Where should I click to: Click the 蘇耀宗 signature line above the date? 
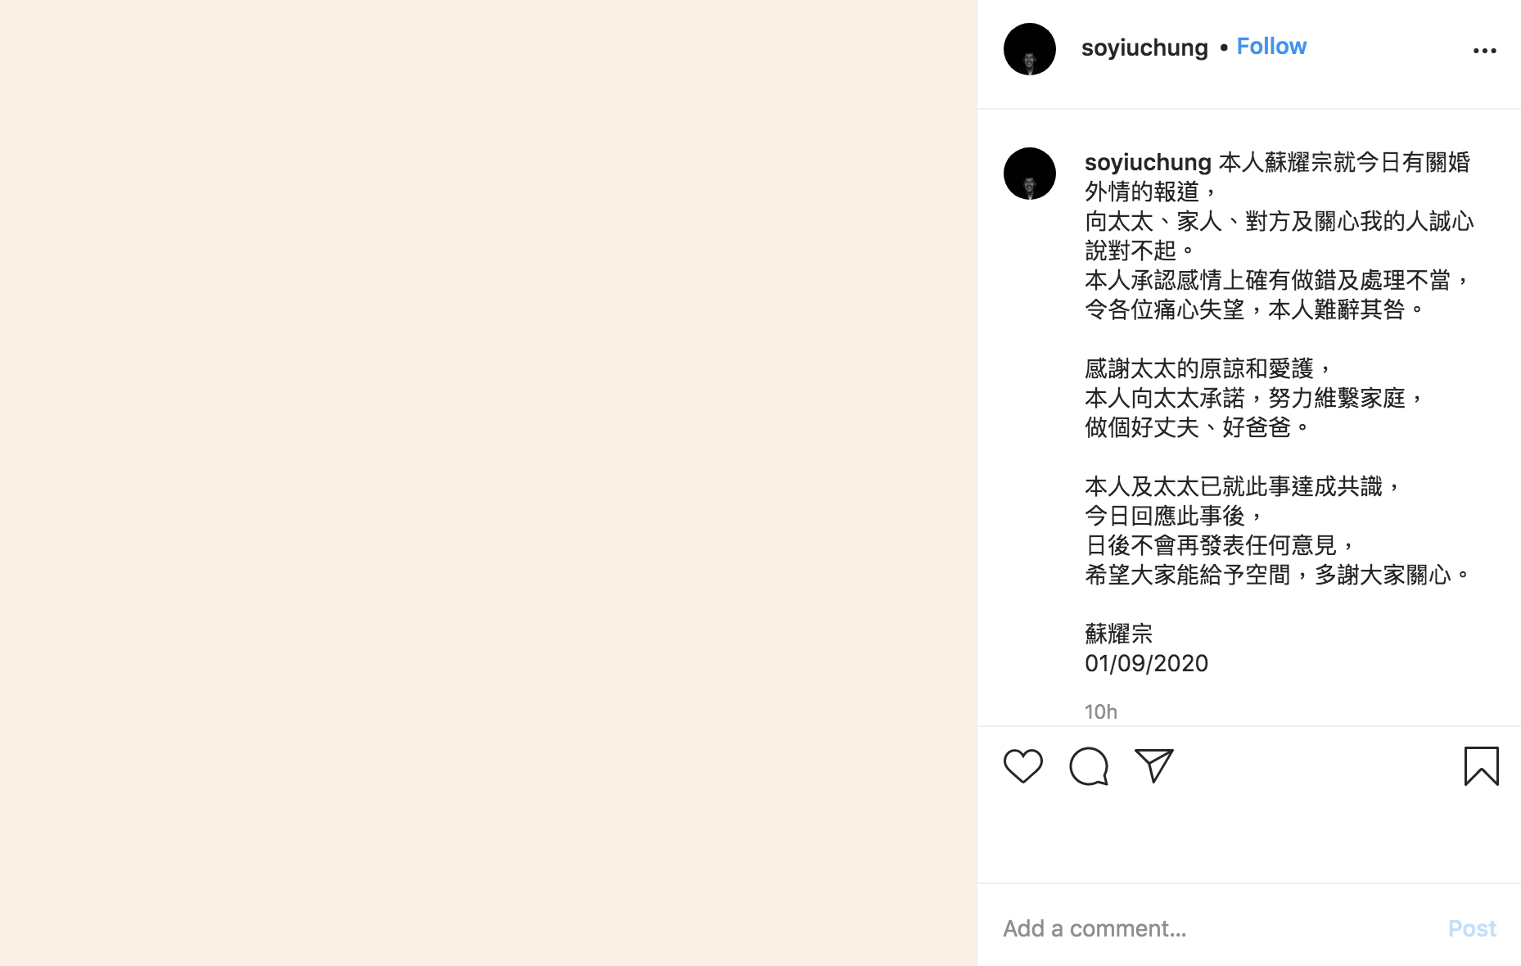[x=1118, y=634]
